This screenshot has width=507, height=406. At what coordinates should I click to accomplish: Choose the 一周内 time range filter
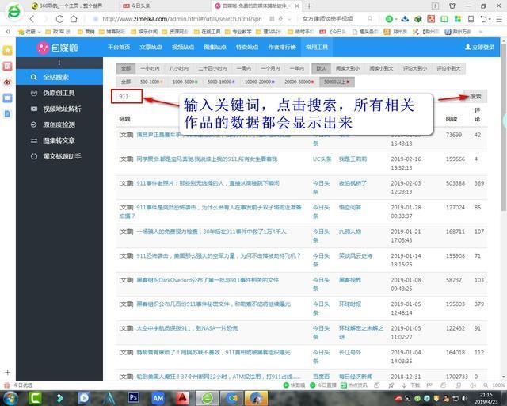(243, 68)
